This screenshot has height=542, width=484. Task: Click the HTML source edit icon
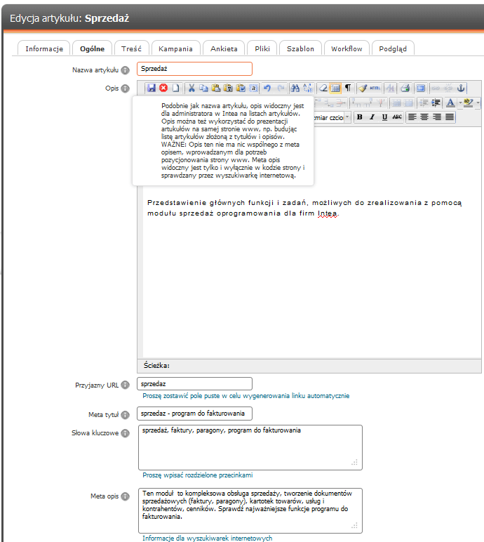pos(375,88)
